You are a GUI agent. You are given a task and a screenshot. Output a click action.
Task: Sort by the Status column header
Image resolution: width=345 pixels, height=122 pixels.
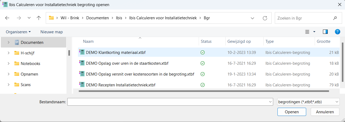(x=206, y=41)
